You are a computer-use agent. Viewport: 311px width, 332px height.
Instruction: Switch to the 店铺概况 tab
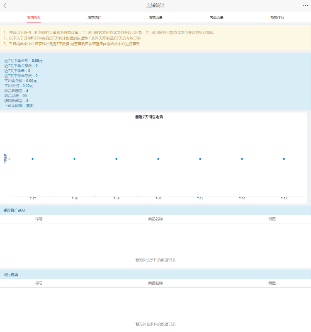(34, 17)
